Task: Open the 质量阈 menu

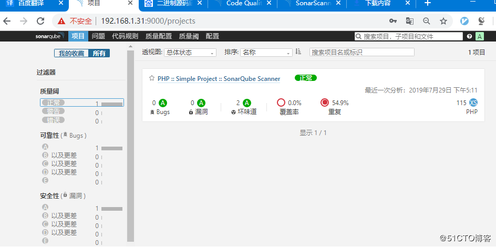Action: (189, 36)
